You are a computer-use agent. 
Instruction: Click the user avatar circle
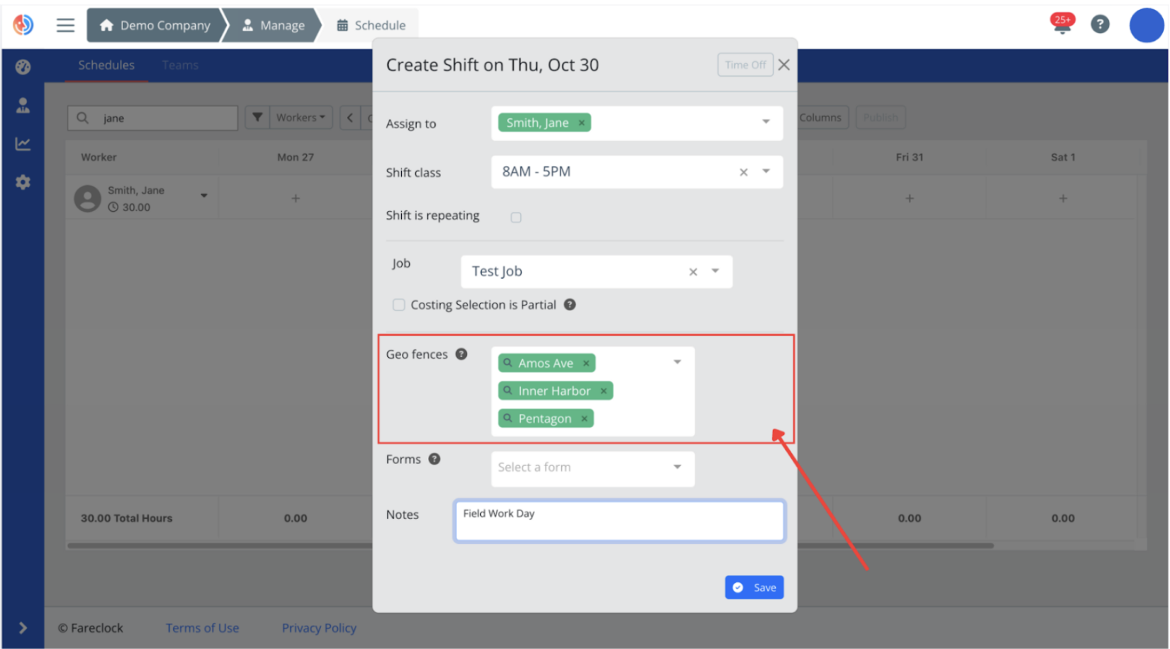(x=1146, y=25)
